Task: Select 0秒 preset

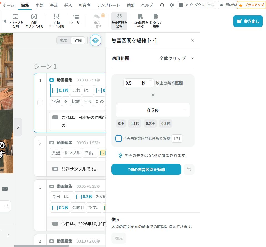Action: click(121, 123)
